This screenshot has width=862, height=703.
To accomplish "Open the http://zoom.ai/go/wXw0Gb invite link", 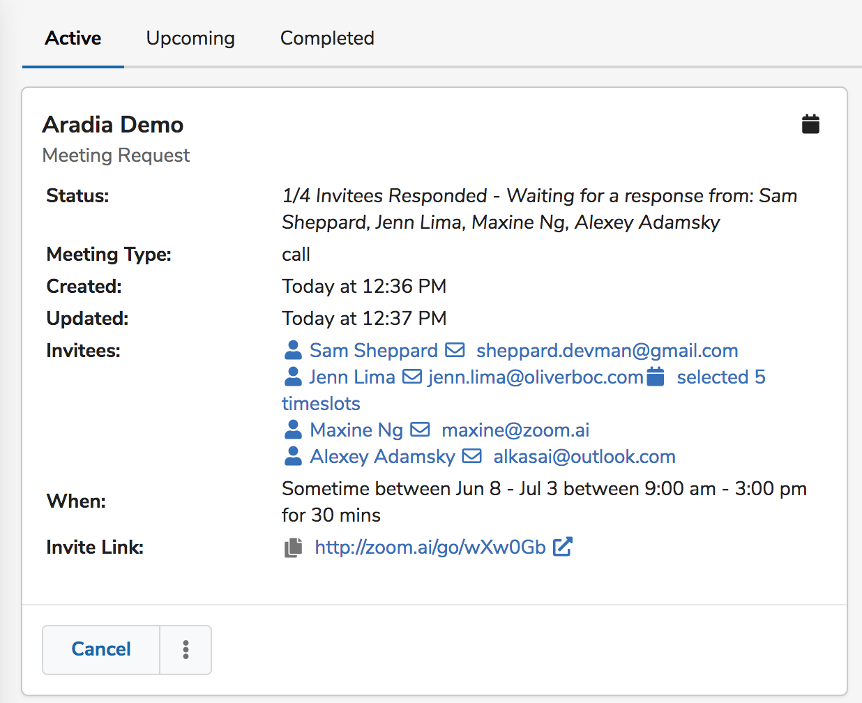I will [430, 547].
